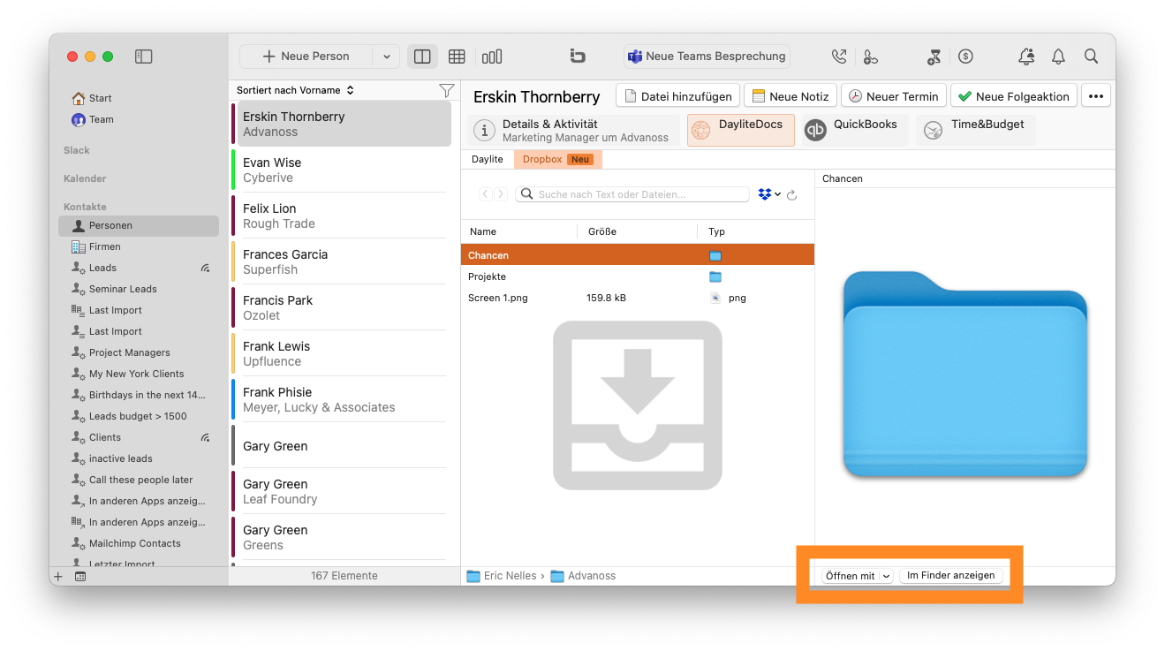1165x651 pixels.
Task: Toggle the sidebar visibility icon
Action: tap(144, 57)
